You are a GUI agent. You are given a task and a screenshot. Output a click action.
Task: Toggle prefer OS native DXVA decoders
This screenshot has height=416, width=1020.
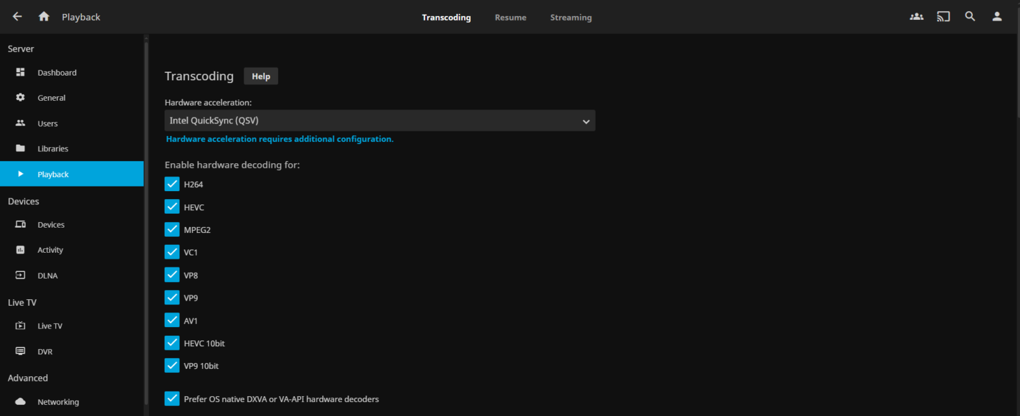[x=172, y=398]
